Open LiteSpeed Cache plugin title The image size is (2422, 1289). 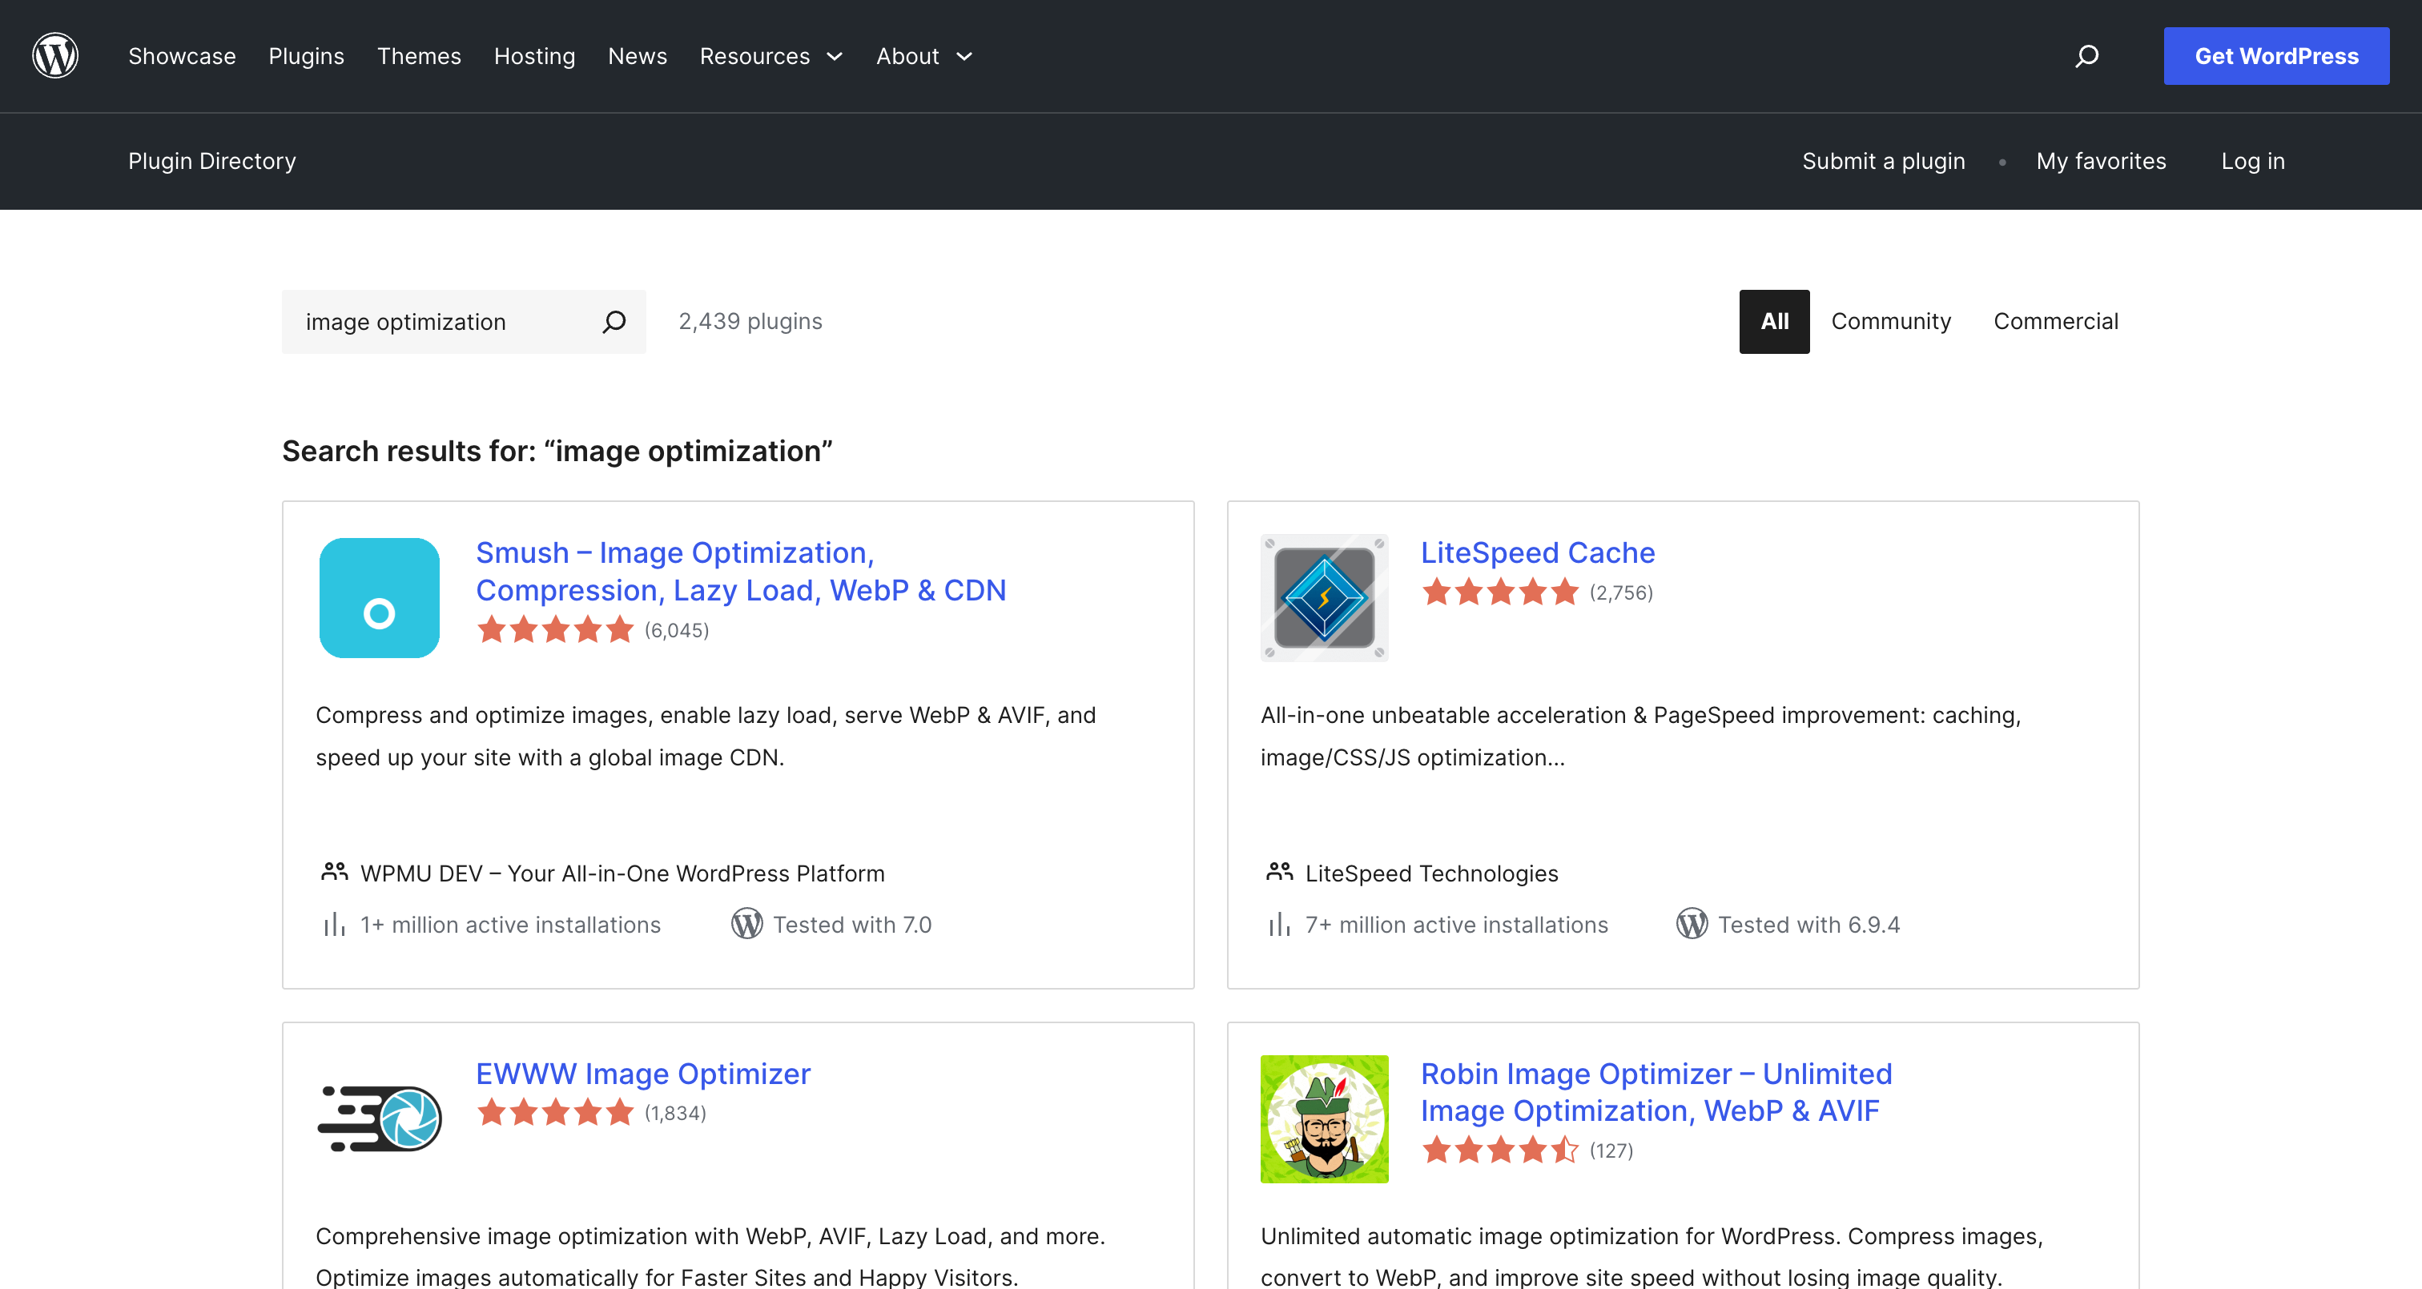pos(1537,553)
